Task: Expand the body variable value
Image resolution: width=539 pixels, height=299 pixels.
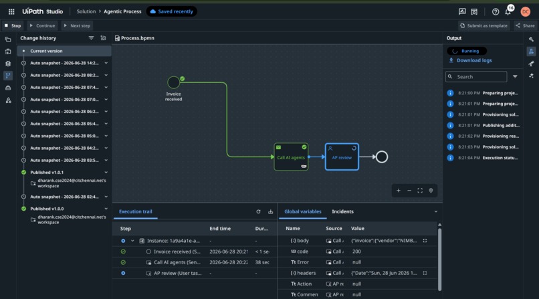Action: [425, 241]
